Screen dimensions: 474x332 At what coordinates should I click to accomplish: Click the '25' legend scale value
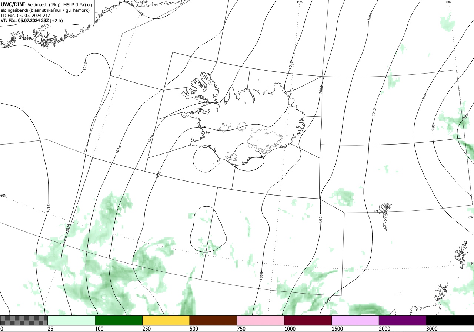[x=51, y=329]
